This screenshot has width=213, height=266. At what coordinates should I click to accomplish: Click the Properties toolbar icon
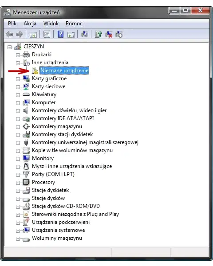coord(47,35)
